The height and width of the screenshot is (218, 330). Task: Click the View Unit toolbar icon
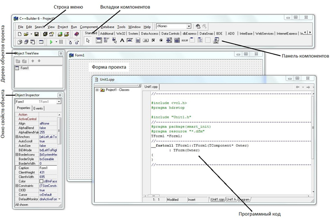pos(20,42)
